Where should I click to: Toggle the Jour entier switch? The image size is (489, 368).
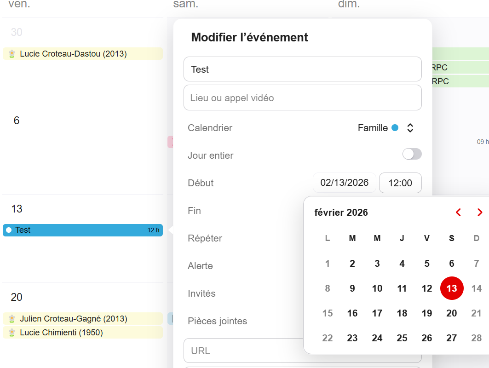[x=412, y=155]
